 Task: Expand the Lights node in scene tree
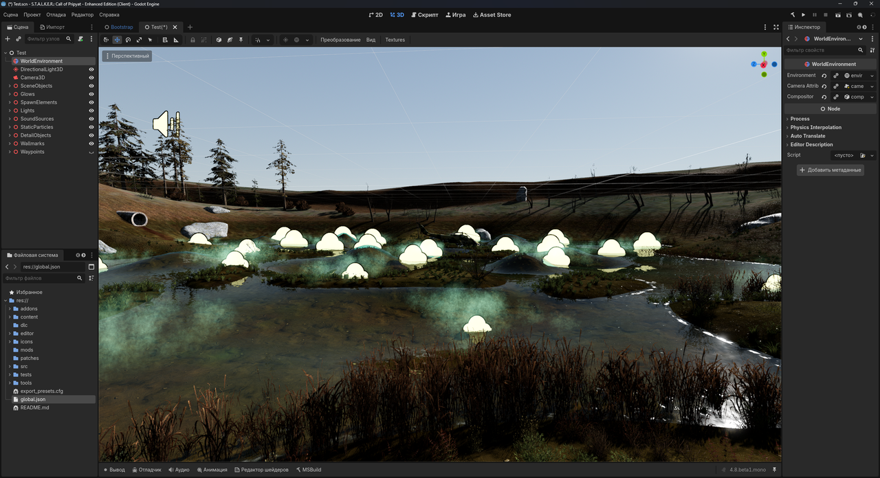point(10,111)
